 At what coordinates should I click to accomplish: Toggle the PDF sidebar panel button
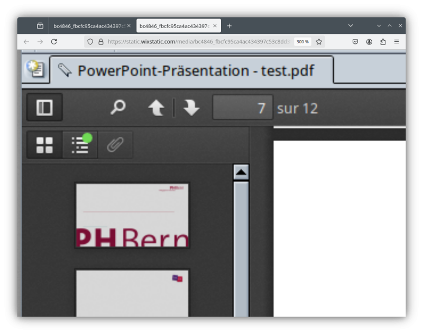click(x=44, y=108)
